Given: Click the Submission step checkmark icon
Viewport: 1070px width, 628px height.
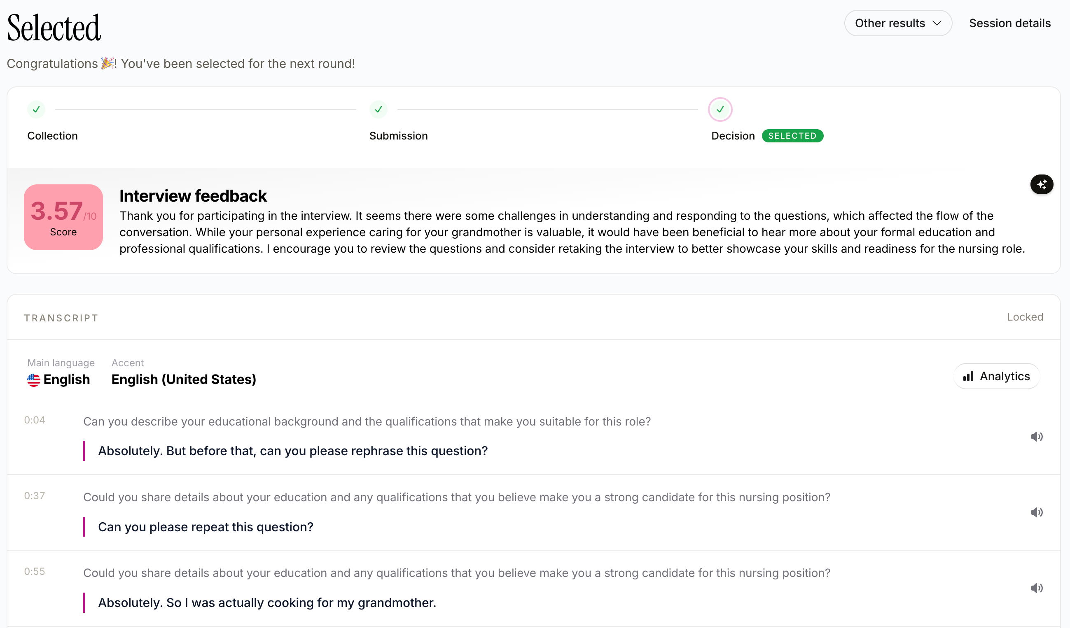Looking at the screenshot, I should pos(378,109).
